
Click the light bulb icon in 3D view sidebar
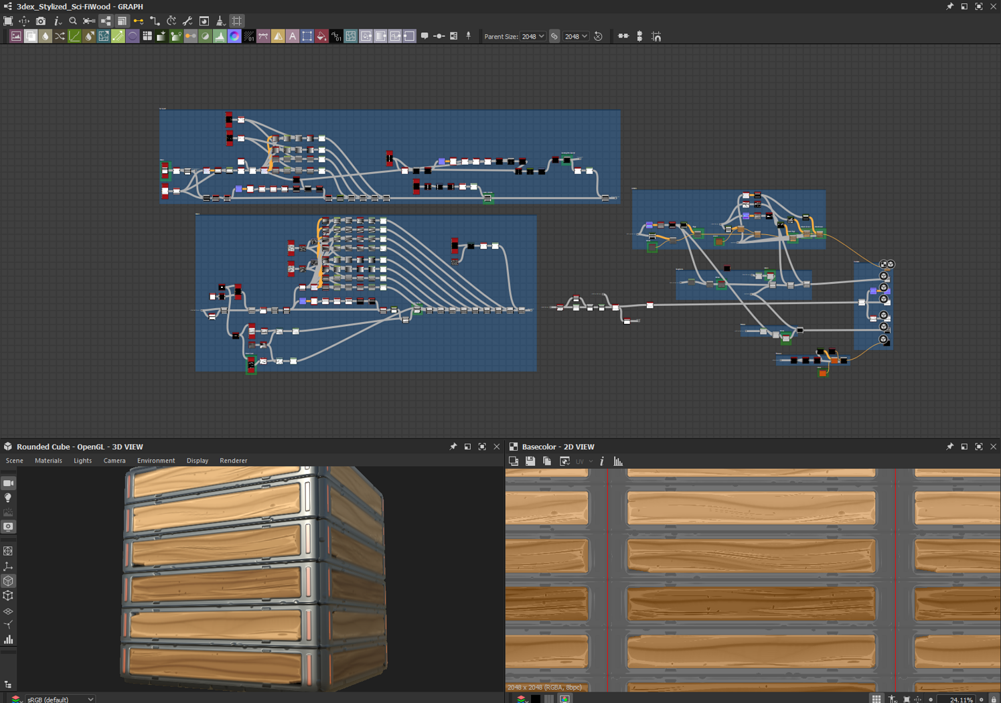click(8, 498)
